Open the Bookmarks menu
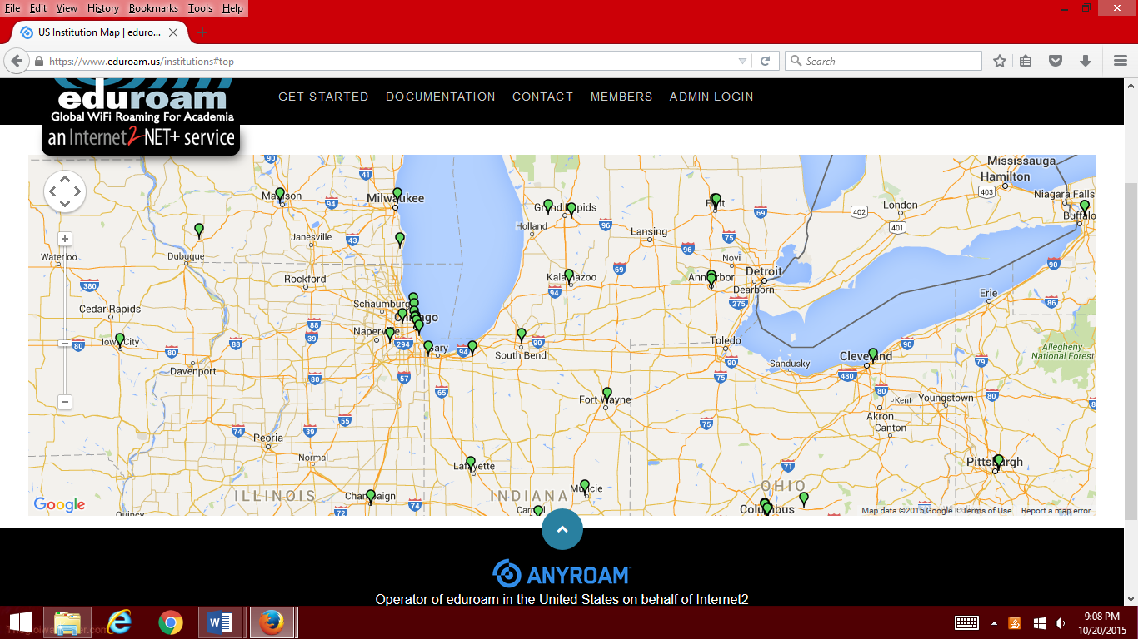The image size is (1138, 639). click(153, 8)
